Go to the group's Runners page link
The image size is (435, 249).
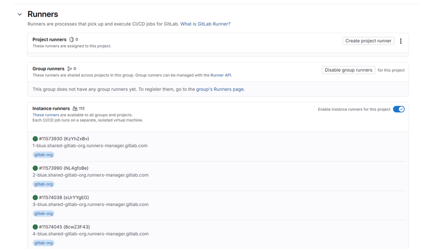tap(220, 89)
